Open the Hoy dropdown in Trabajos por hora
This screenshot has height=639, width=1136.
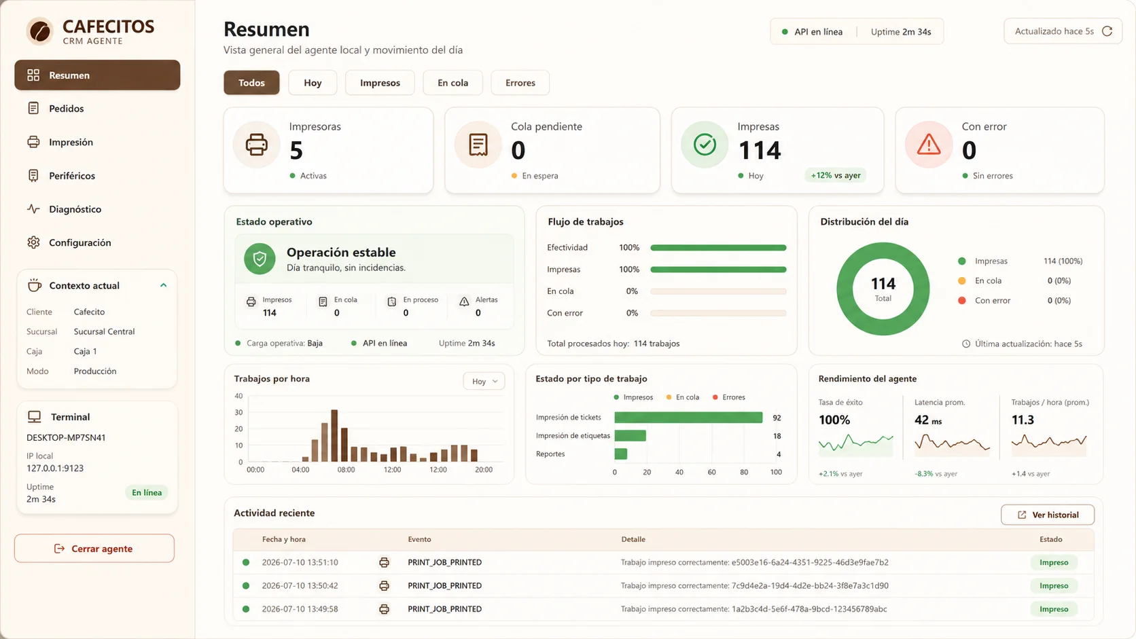point(484,382)
